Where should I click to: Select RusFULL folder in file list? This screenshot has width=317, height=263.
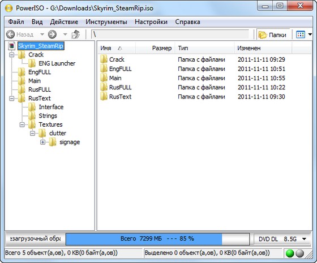[x=120, y=88]
